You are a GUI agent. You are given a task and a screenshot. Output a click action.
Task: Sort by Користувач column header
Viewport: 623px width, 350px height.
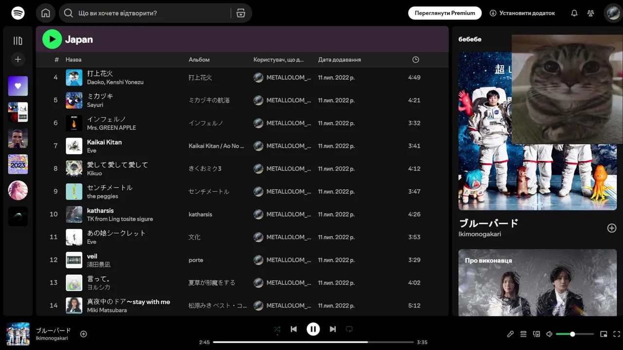click(278, 60)
